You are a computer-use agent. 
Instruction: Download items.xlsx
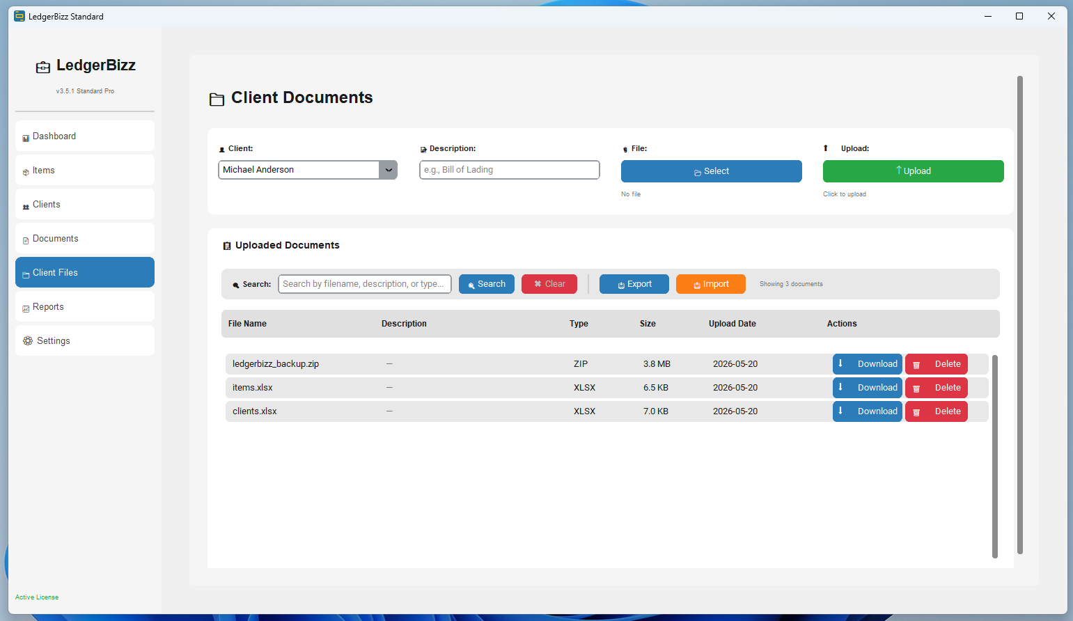coord(868,388)
